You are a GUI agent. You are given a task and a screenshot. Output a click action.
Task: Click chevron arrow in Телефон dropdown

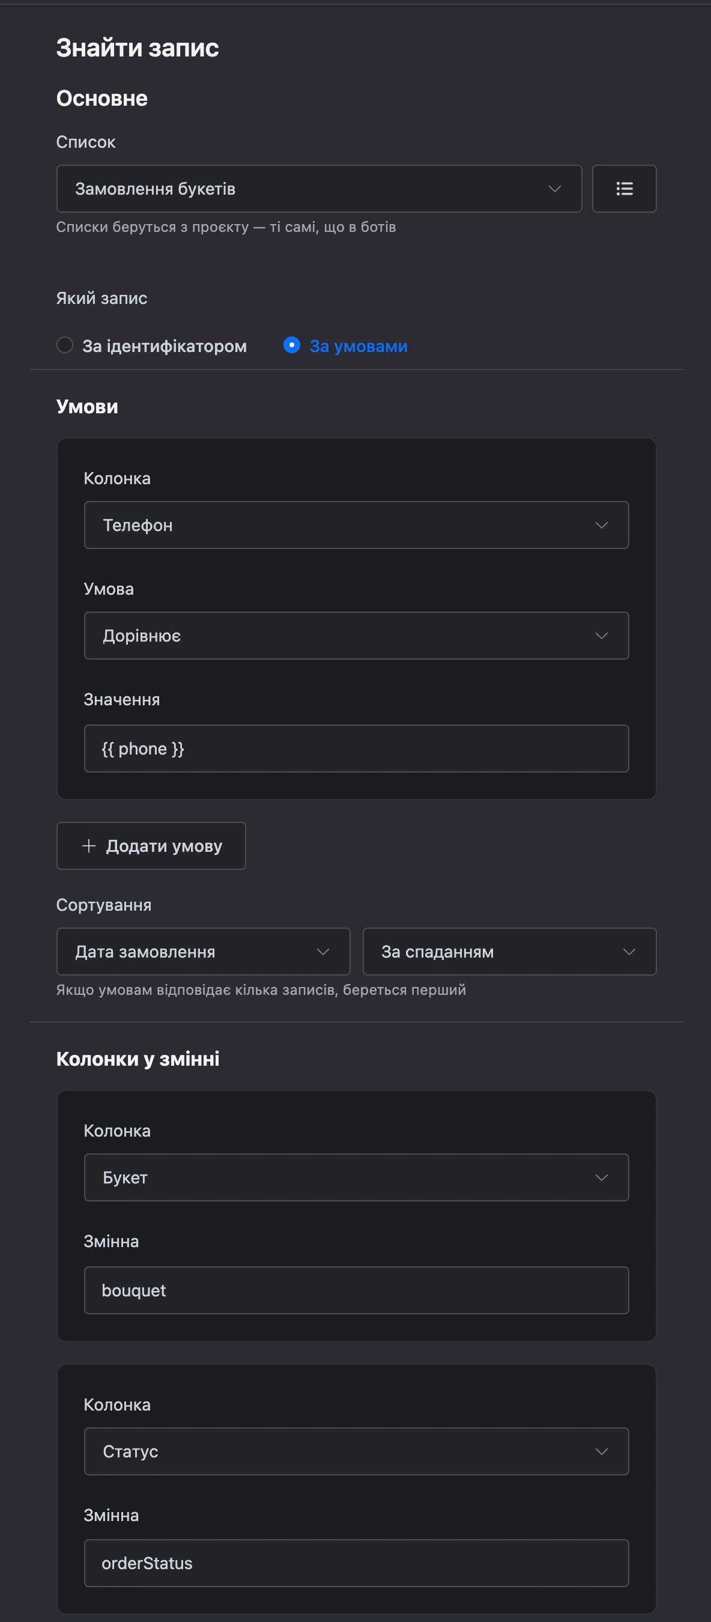coord(602,525)
